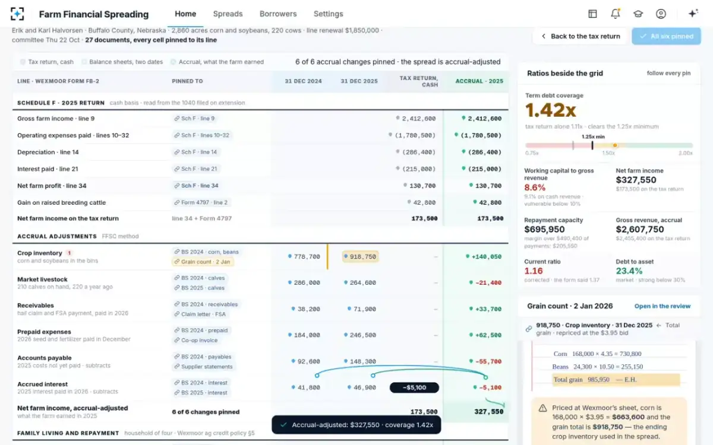
Task: Click the red 1 badge on Crop inventory
Action: click(x=69, y=253)
